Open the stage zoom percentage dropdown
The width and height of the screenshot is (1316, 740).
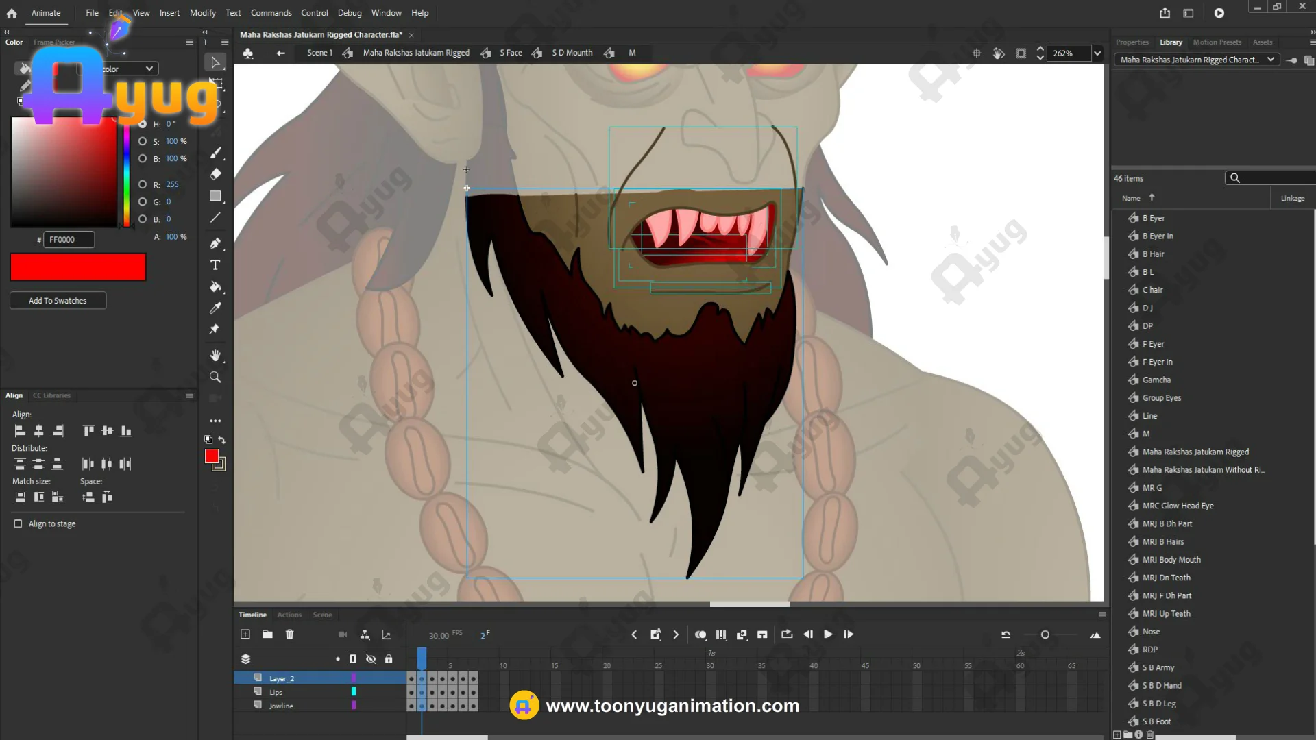[x=1097, y=53]
